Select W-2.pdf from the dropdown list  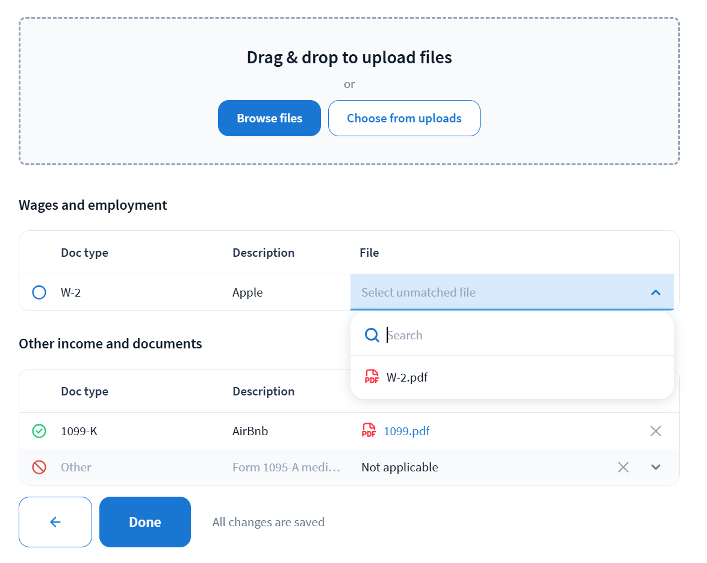point(407,377)
